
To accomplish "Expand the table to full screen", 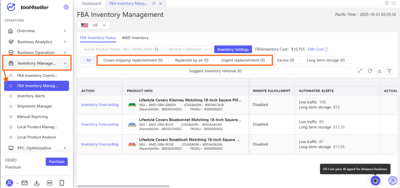I will pos(360,71).
